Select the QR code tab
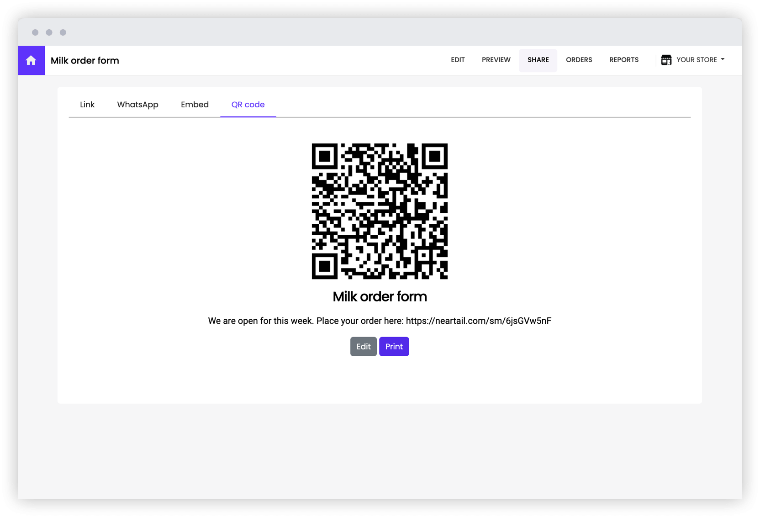 click(x=248, y=104)
